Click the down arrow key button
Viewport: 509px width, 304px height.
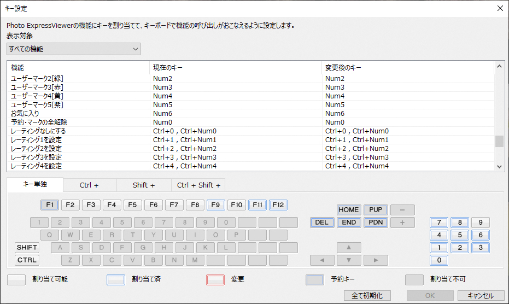point(349,260)
